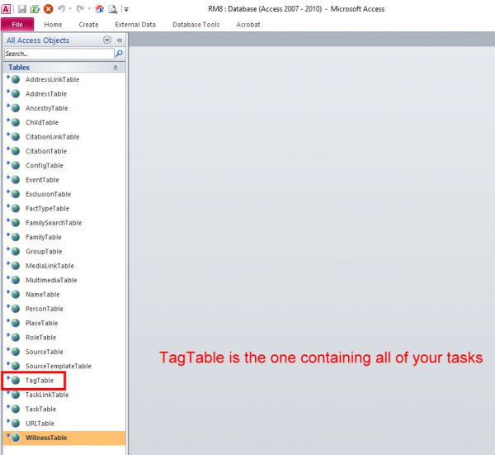Viewport: 495px width, 455px height.
Task: Click the Print Preview magnifier icon
Action: (x=111, y=9)
